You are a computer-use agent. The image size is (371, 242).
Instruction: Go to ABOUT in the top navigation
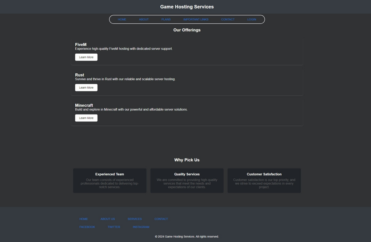click(x=144, y=19)
